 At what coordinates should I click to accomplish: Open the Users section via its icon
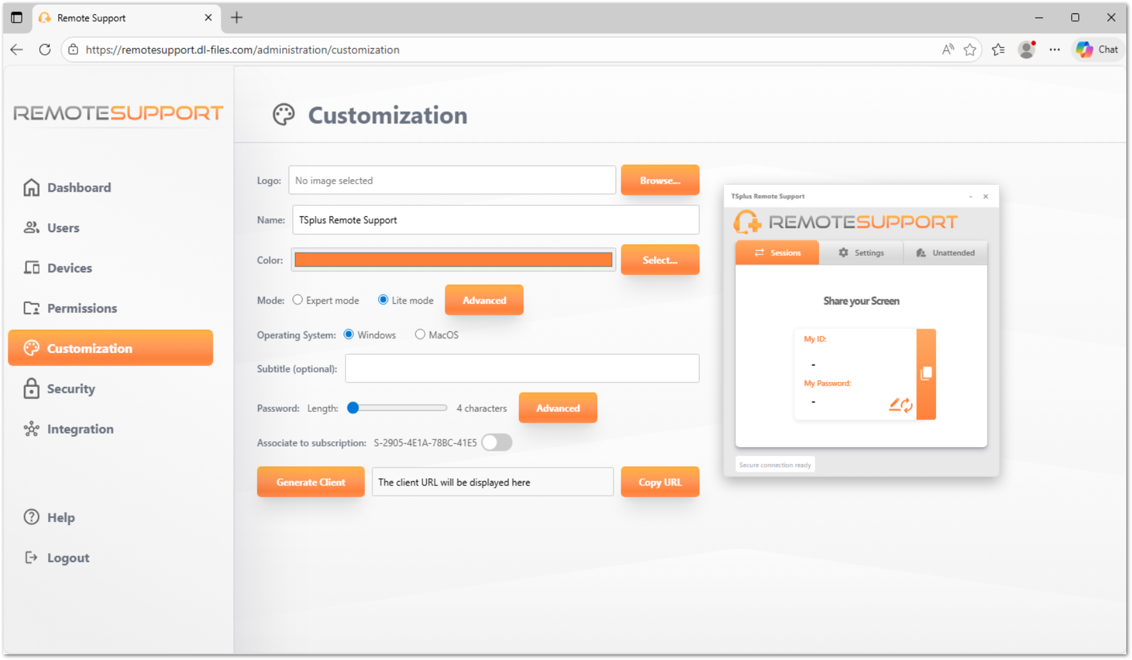[x=31, y=227]
